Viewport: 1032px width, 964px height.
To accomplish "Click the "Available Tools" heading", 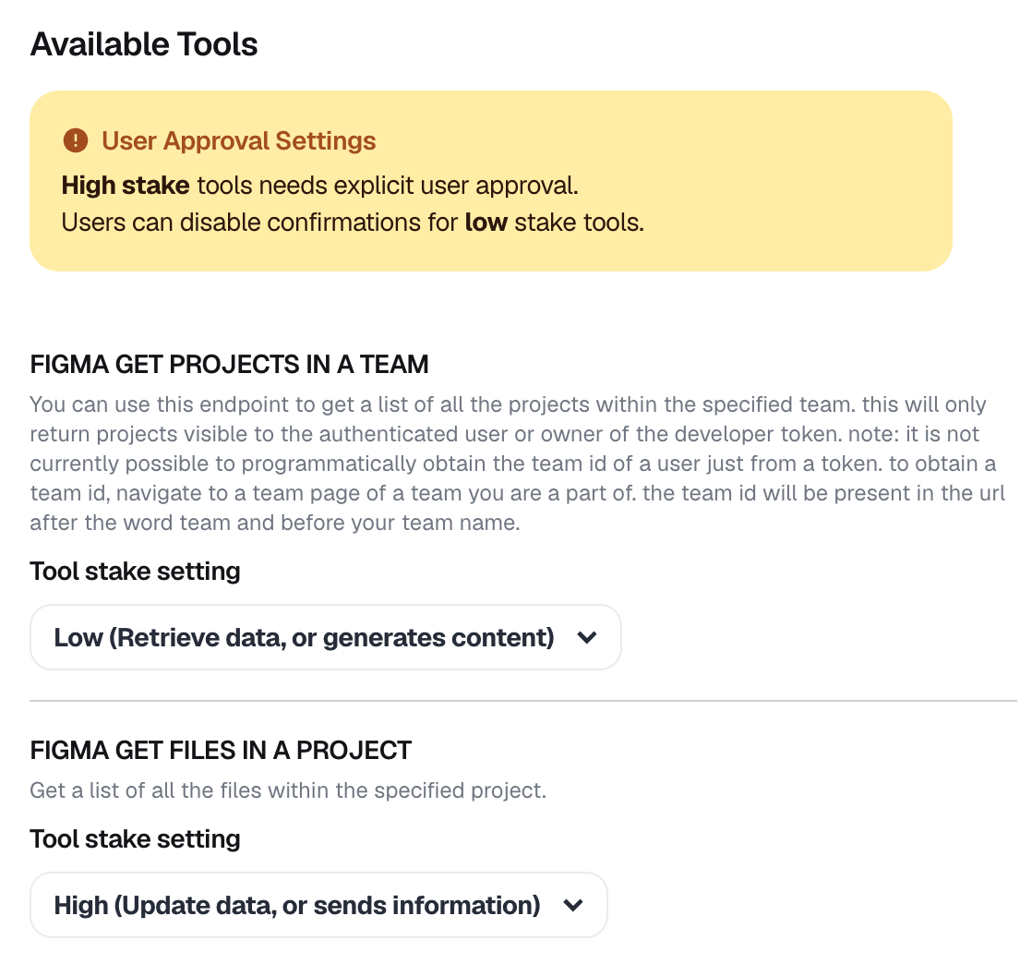I will 144,44.
